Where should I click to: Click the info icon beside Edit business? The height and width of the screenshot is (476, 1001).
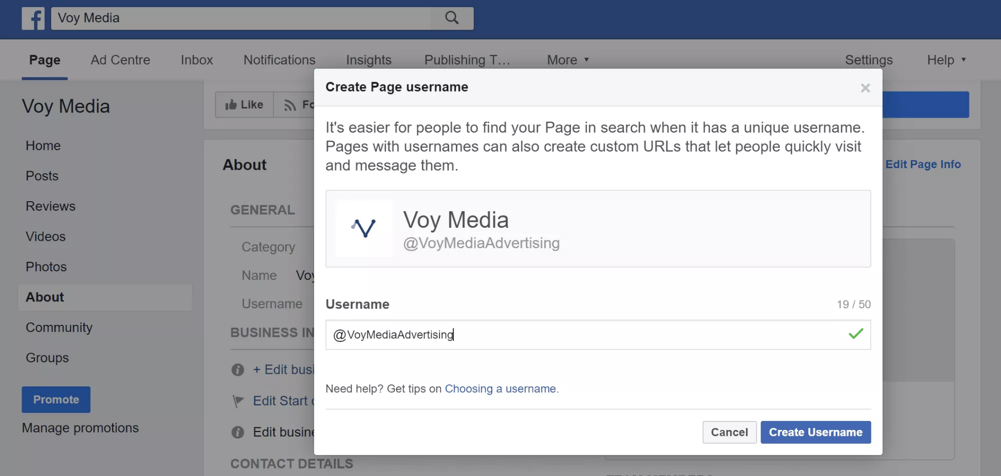pyautogui.click(x=238, y=370)
